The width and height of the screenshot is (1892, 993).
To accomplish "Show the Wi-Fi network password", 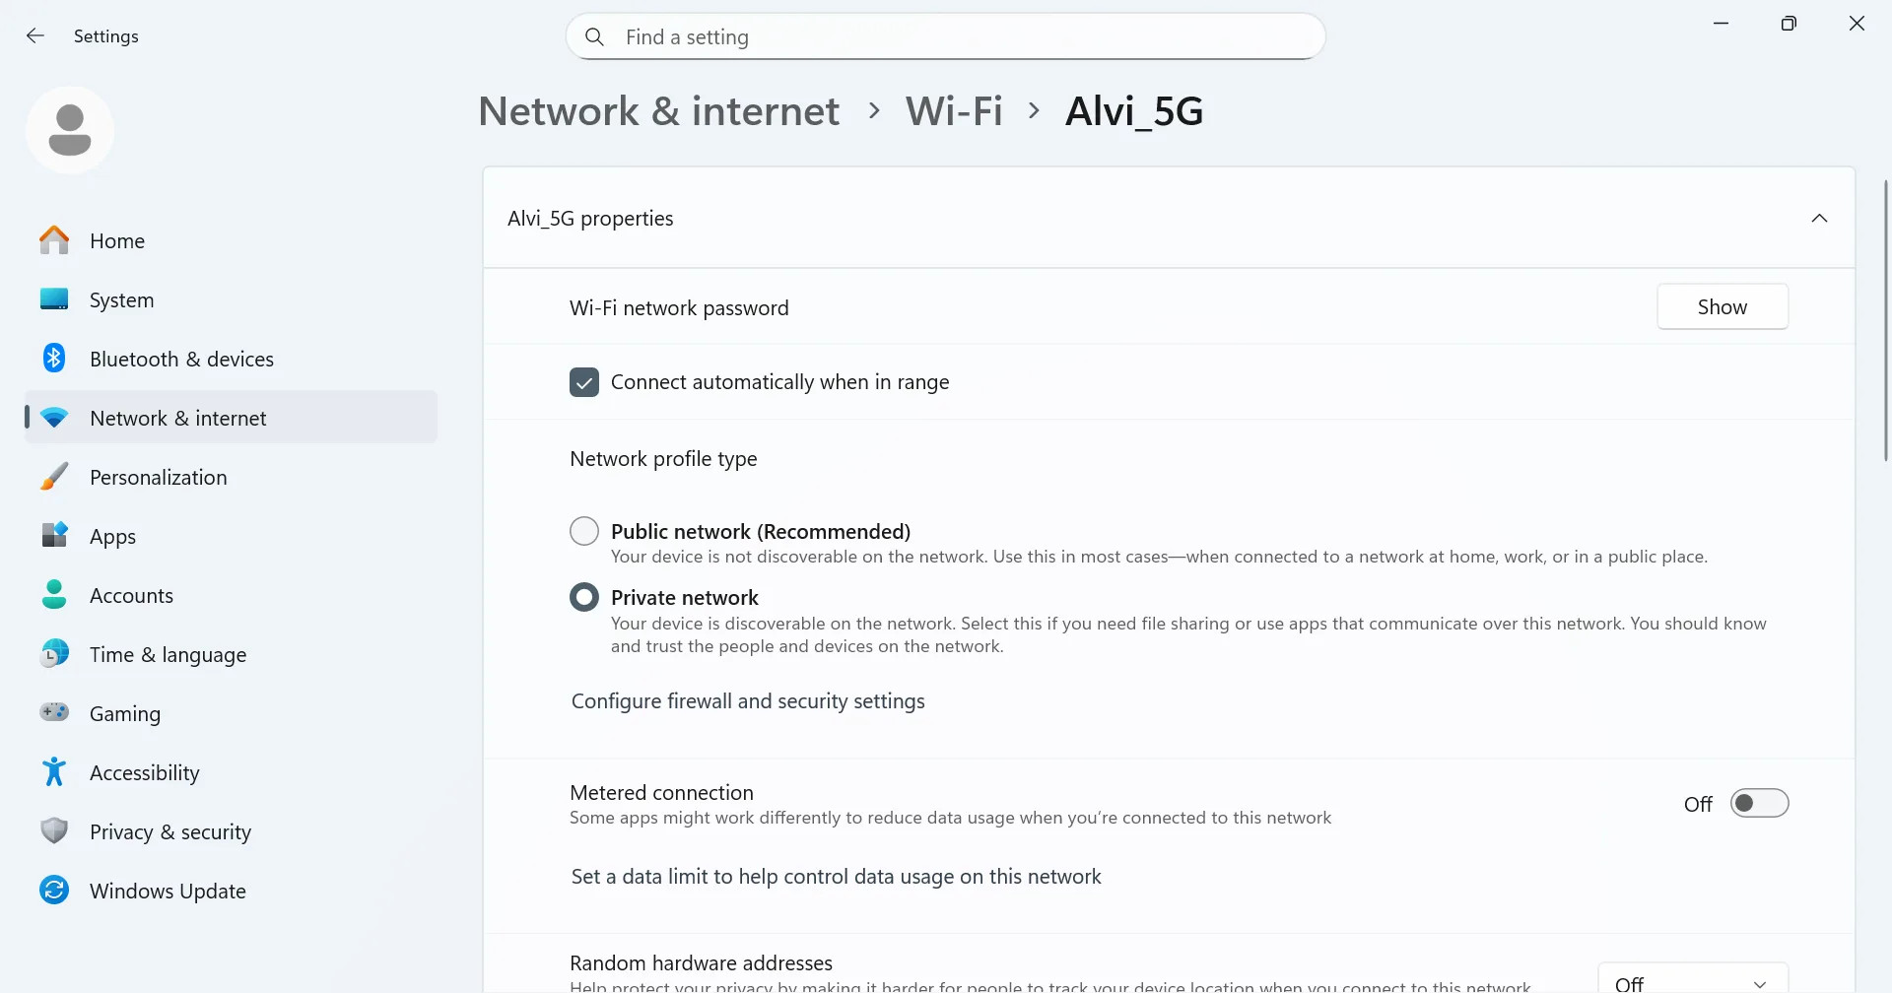I will click(x=1723, y=306).
